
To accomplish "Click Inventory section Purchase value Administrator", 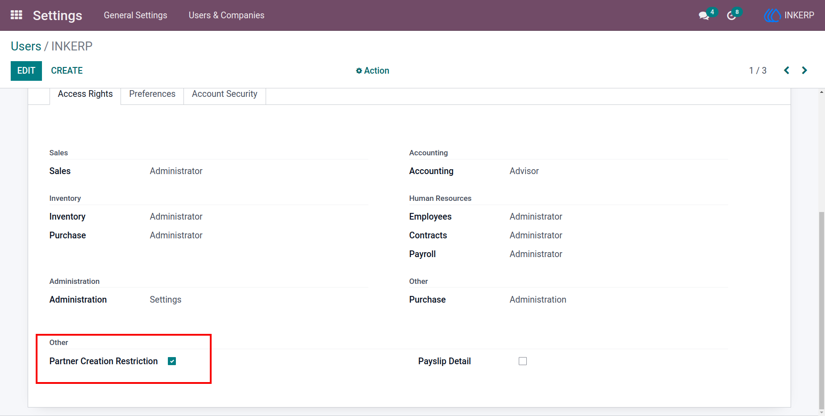I will click(176, 235).
